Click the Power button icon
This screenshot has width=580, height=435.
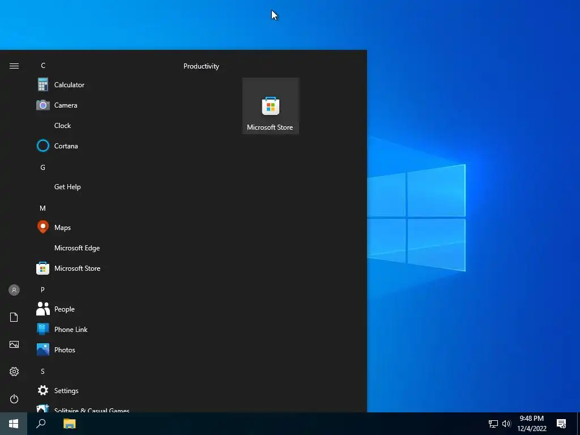14,399
